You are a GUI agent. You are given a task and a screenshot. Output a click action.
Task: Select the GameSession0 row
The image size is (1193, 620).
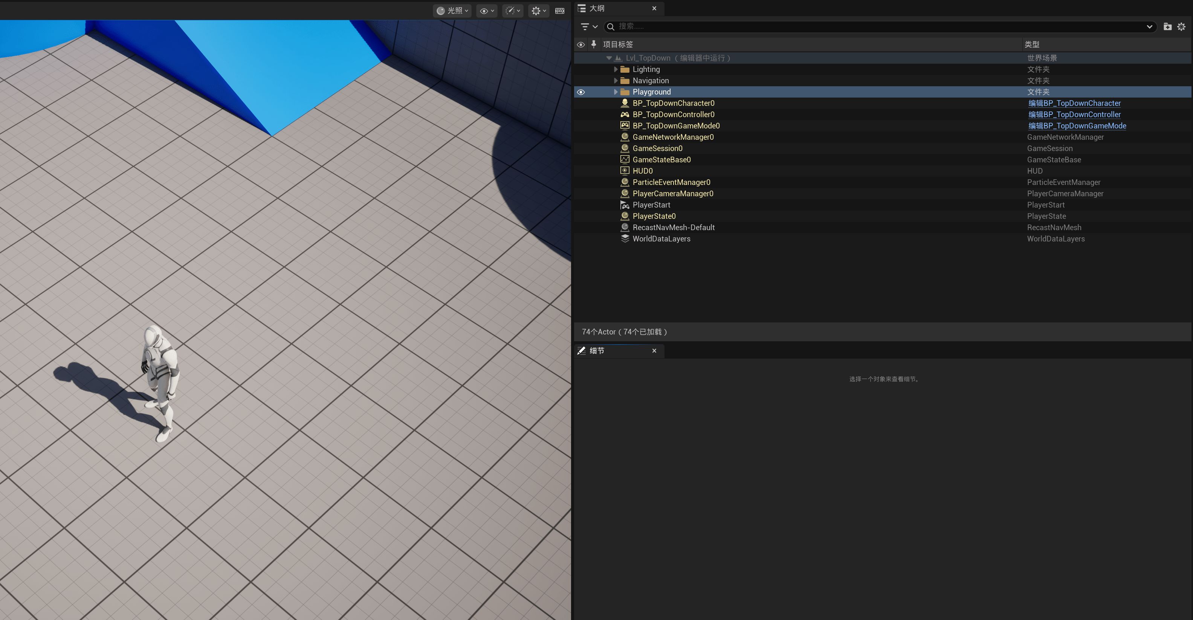click(882, 149)
